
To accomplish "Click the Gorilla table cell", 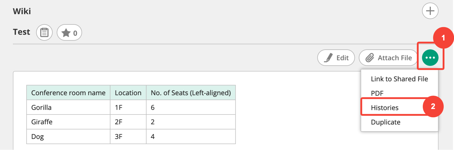I will tap(42, 107).
